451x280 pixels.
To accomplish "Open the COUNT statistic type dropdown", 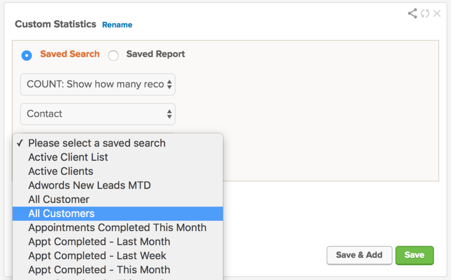I will pos(98,85).
